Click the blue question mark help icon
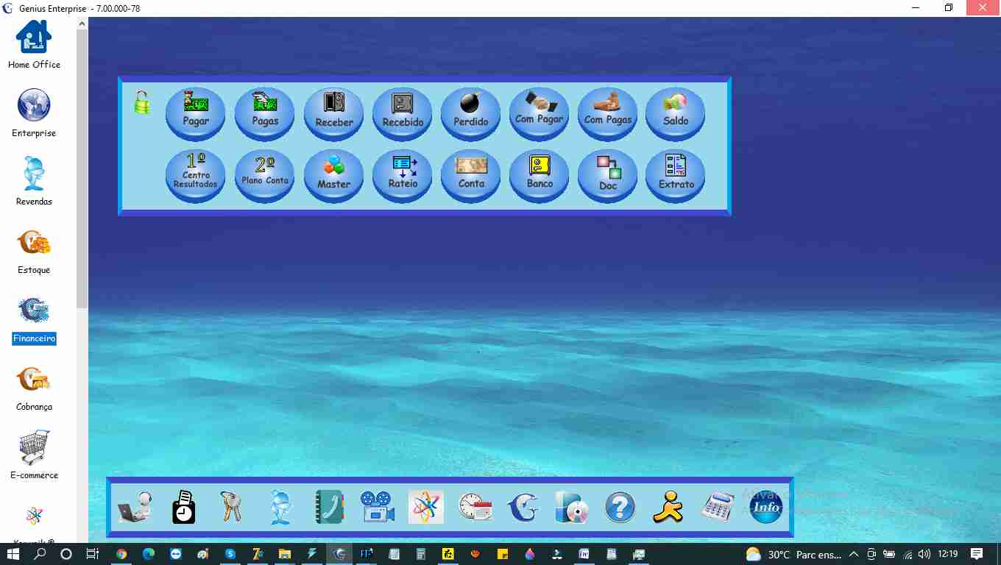The height and width of the screenshot is (565, 1001). 620,508
